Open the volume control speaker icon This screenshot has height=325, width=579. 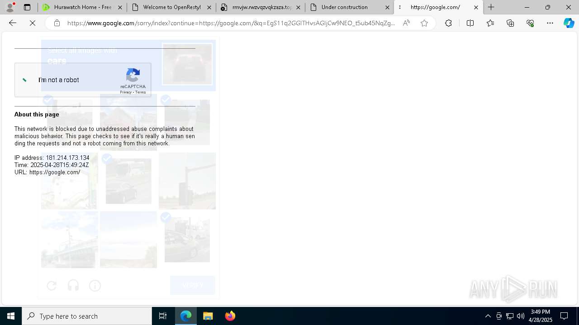point(521,316)
